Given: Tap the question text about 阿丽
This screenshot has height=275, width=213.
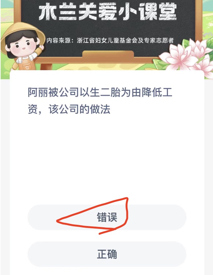Looking at the screenshot, I should (100, 101).
